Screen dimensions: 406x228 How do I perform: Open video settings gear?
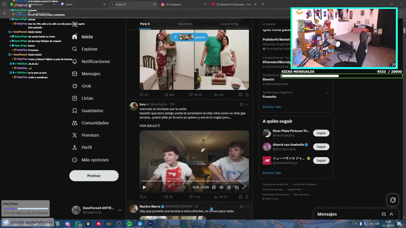coord(229,187)
